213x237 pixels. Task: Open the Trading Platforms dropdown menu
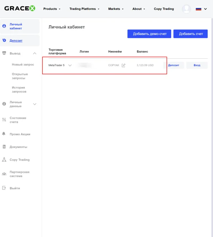click(x=84, y=9)
